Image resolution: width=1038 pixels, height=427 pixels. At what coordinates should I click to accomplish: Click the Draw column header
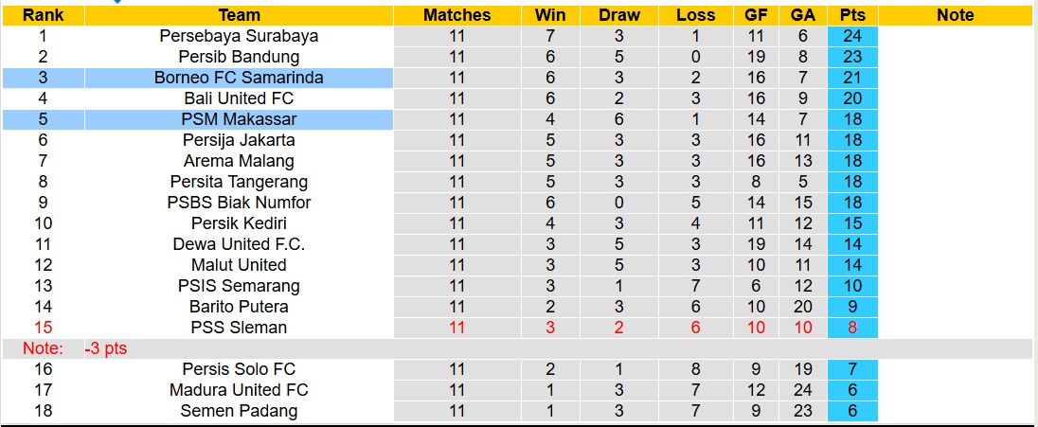619,15
